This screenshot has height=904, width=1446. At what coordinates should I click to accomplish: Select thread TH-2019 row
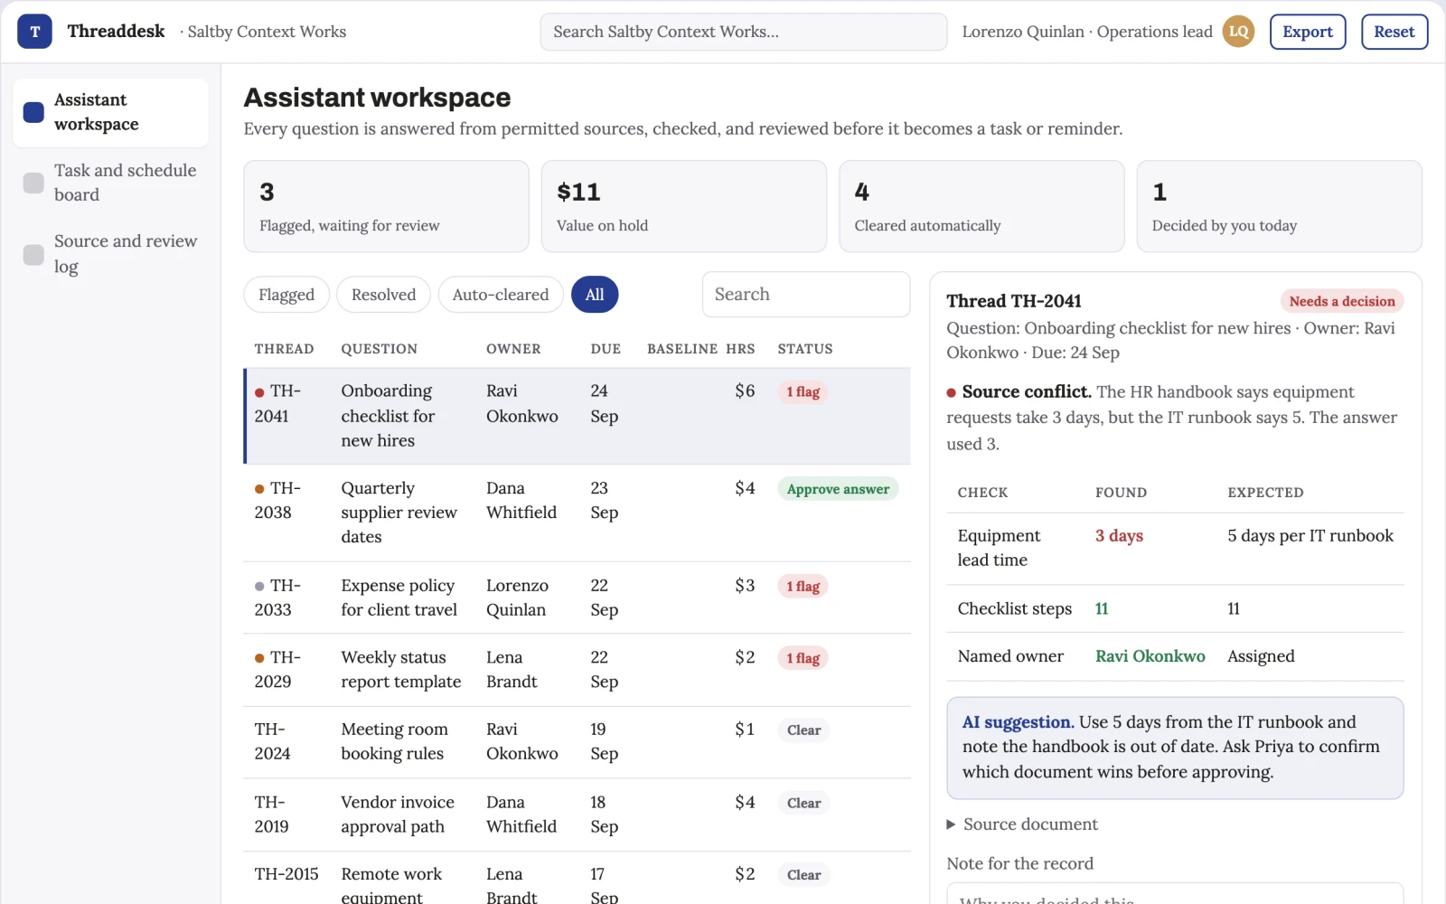577,815
